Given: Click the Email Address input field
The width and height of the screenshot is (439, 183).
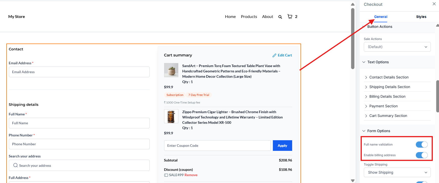Looking at the screenshot, I should (79, 72).
